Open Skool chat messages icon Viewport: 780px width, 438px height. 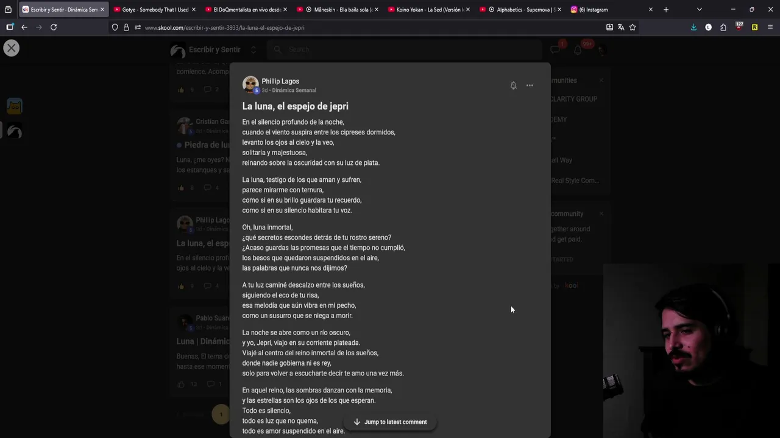click(x=555, y=50)
